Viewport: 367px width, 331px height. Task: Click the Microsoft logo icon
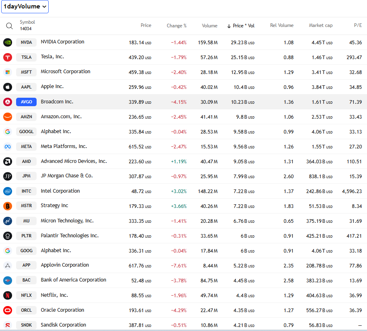pos(8,72)
